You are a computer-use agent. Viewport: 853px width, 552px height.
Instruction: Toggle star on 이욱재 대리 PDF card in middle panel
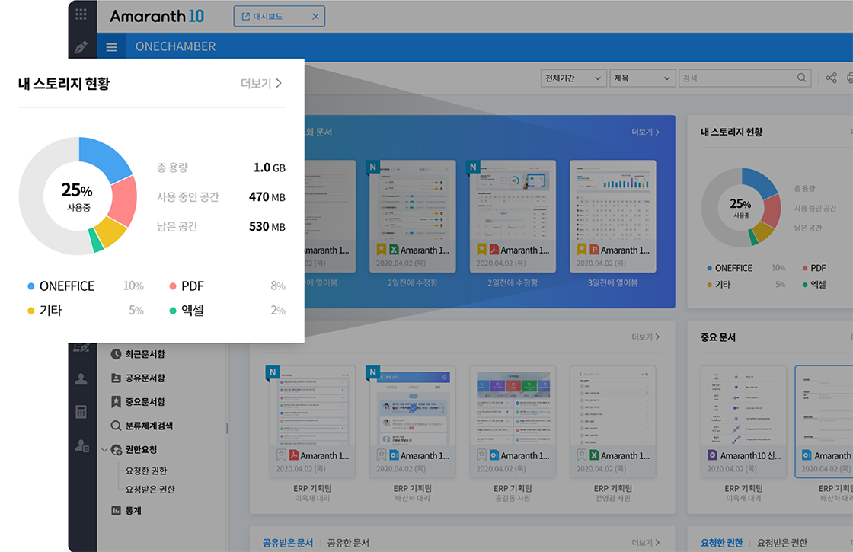pyautogui.click(x=281, y=455)
